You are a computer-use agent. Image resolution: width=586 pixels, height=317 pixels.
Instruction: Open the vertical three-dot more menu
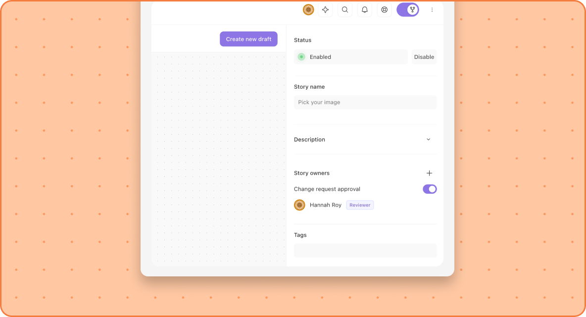pos(432,10)
